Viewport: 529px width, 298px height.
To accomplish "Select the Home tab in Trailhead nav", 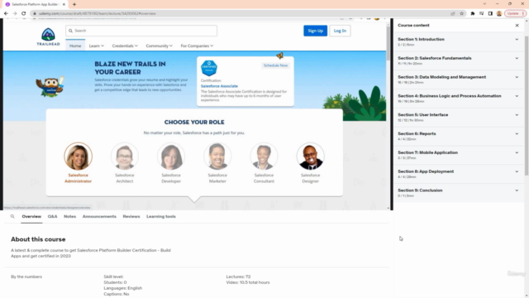I will [75, 46].
